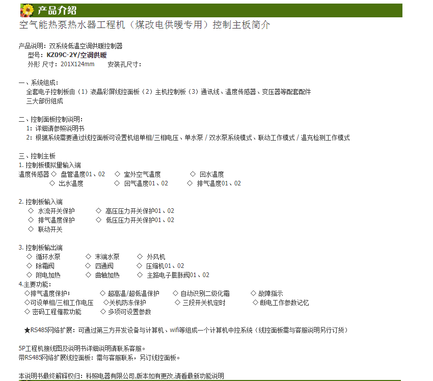Click the 低压压力开关保护01、02 item
433x381 pixels.
pyautogui.click(x=140, y=220)
